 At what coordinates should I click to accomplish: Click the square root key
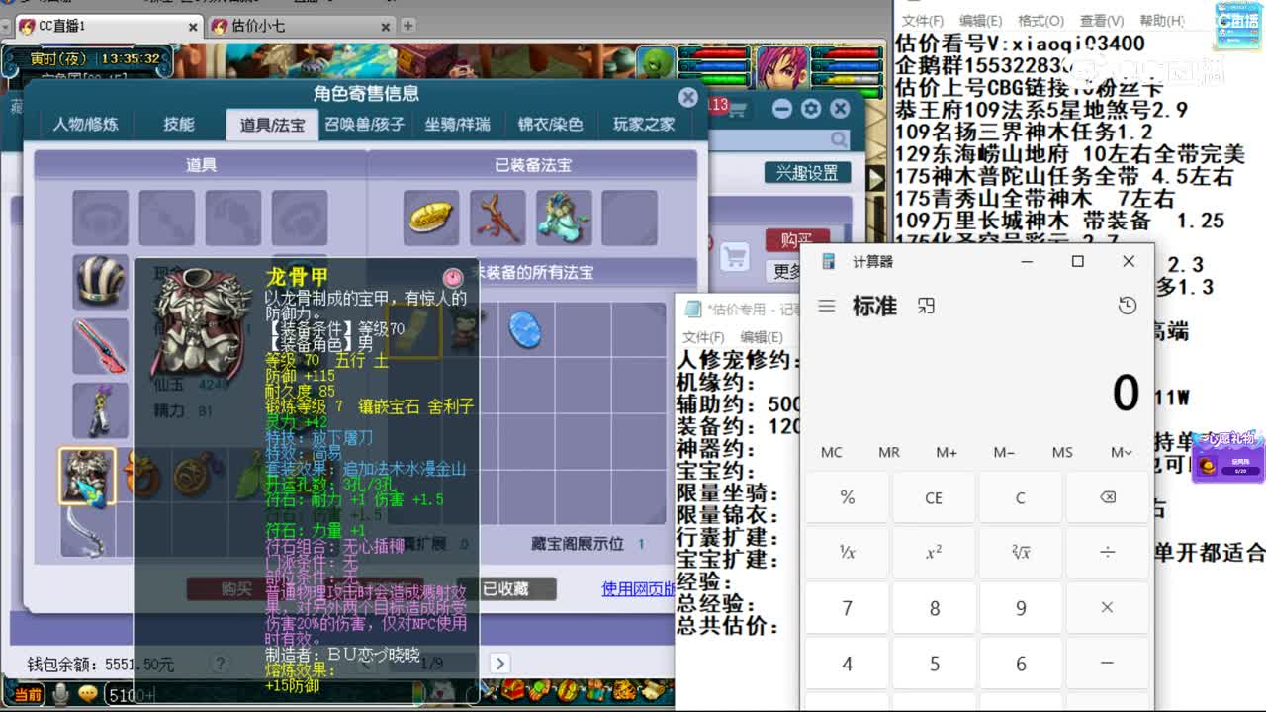(x=1021, y=553)
